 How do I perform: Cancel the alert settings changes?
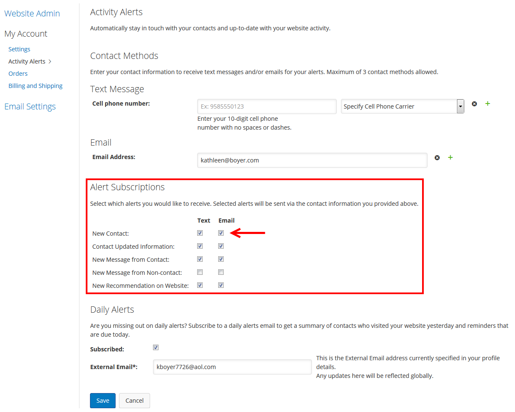(135, 401)
